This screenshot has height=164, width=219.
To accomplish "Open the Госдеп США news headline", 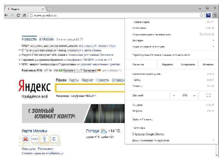I will pos(68,55).
